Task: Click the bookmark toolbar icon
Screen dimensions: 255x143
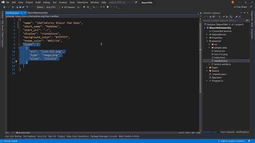Action: coord(108,7)
